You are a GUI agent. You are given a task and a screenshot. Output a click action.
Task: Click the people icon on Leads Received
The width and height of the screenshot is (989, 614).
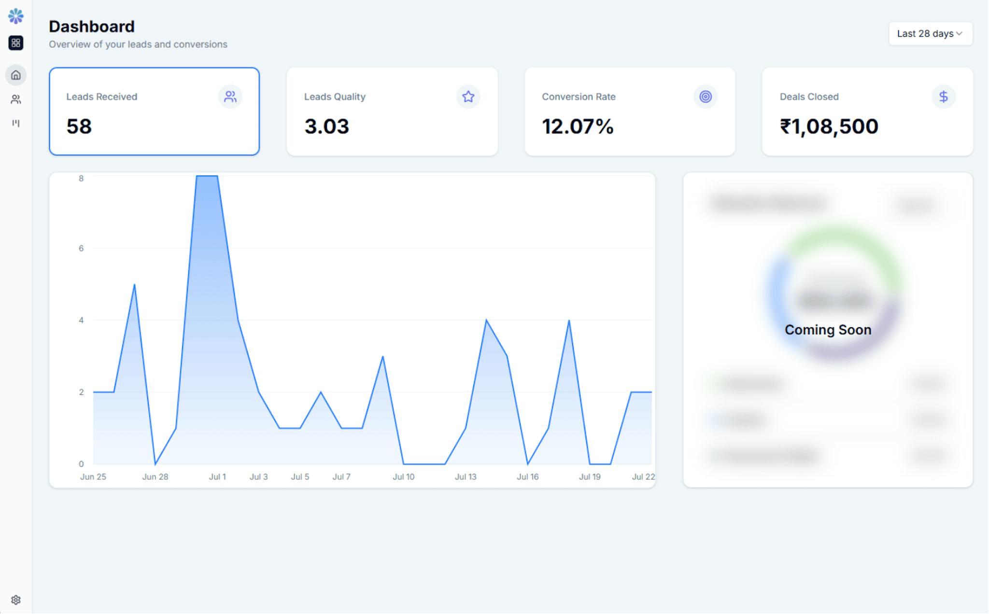230,97
